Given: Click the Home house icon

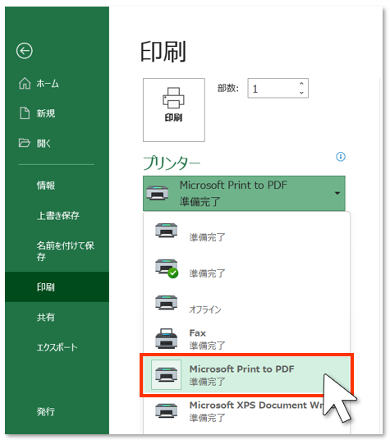Looking at the screenshot, I should 25,84.
